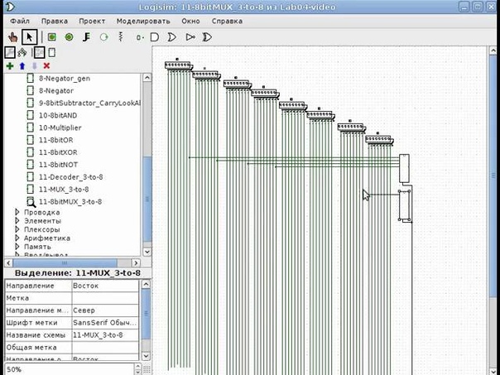500x375 pixels.
Task: Select 11-MUX_3-to-8 circuit in tree
Action: [x=64, y=190]
